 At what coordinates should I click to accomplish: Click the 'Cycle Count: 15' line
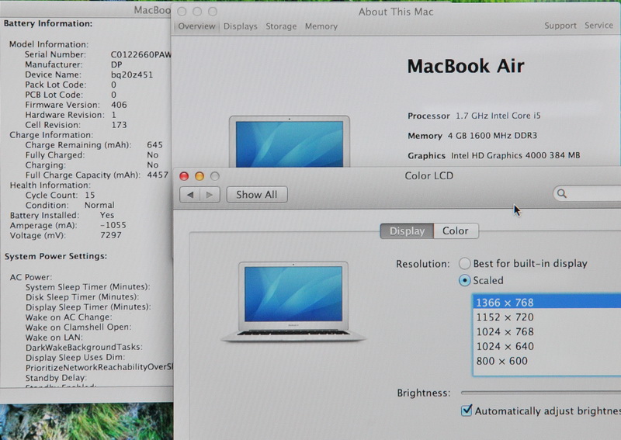coord(61,195)
